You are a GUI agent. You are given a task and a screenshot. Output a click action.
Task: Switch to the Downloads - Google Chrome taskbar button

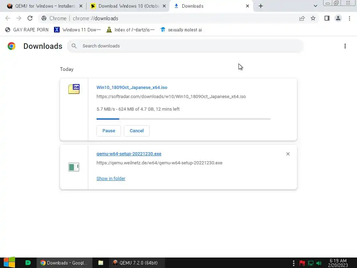point(64,263)
